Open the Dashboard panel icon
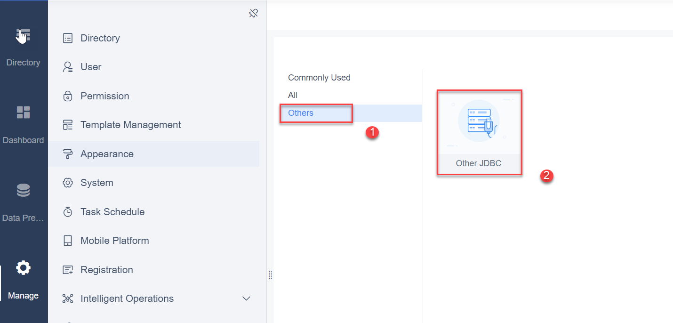 23,112
